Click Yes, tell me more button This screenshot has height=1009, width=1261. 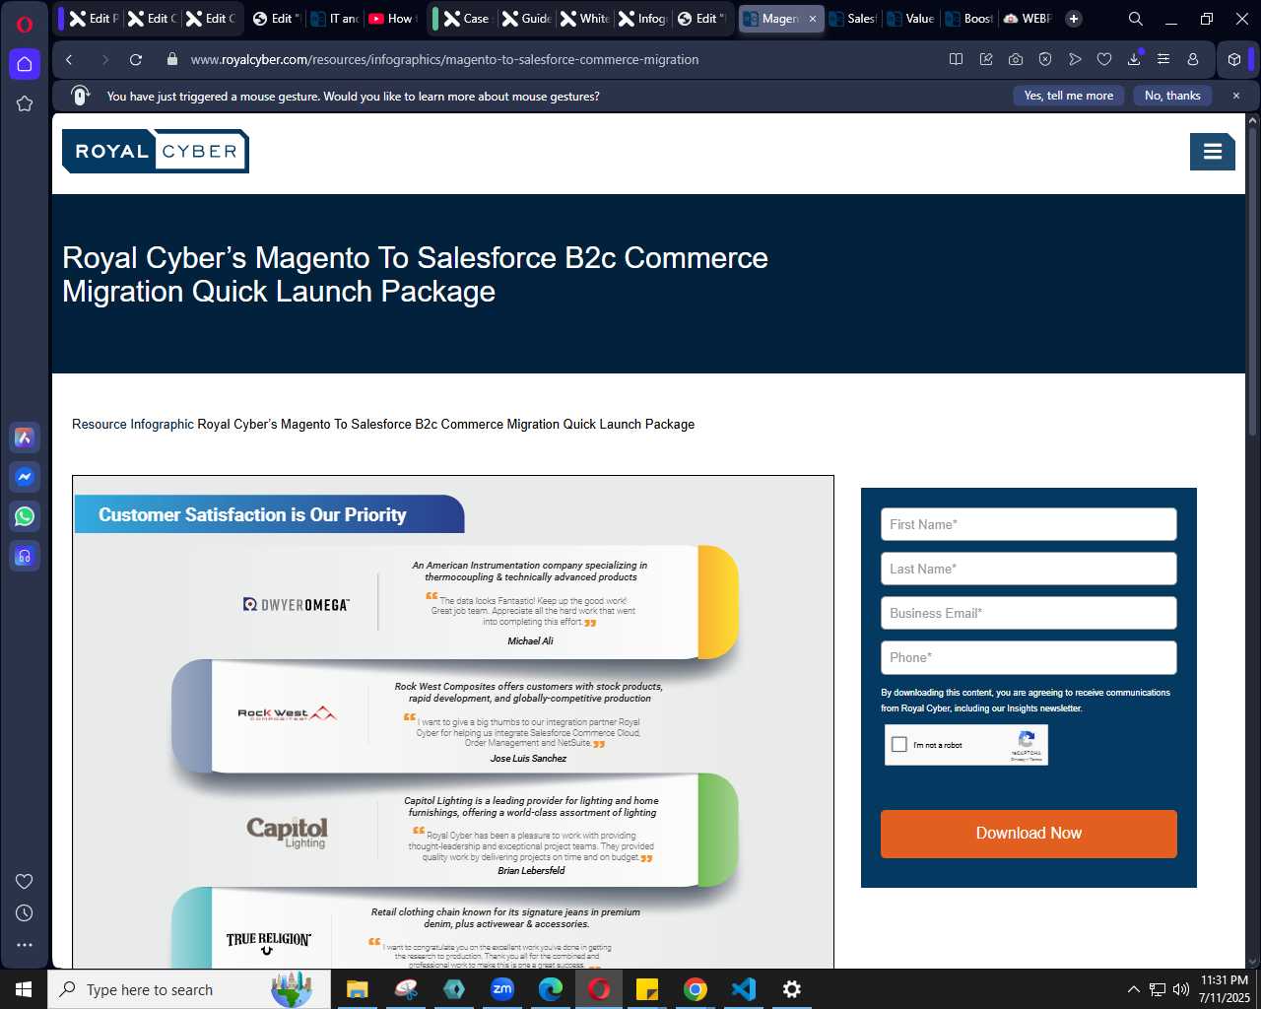[x=1068, y=96]
